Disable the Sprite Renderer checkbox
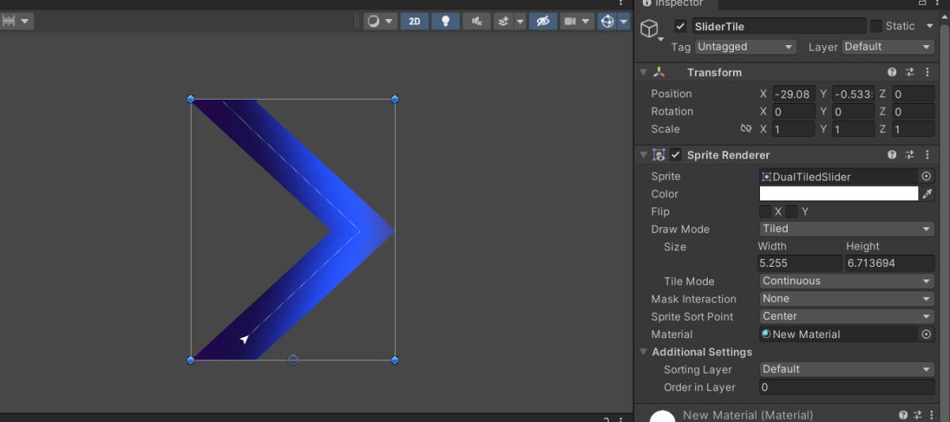The image size is (950, 422). coord(675,155)
